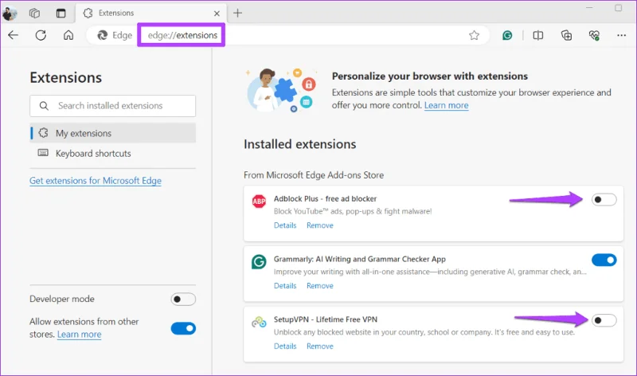Select the Extensions browser tab
Image resolution: width=637 pixels, height=376 pixels.
pos(150,14)
